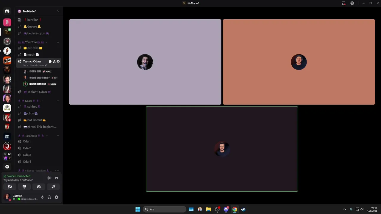Open the soundboard button

53,187
